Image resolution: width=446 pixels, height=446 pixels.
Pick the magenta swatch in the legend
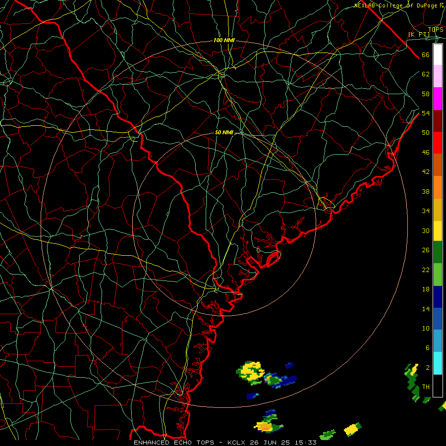coord(438,99)
